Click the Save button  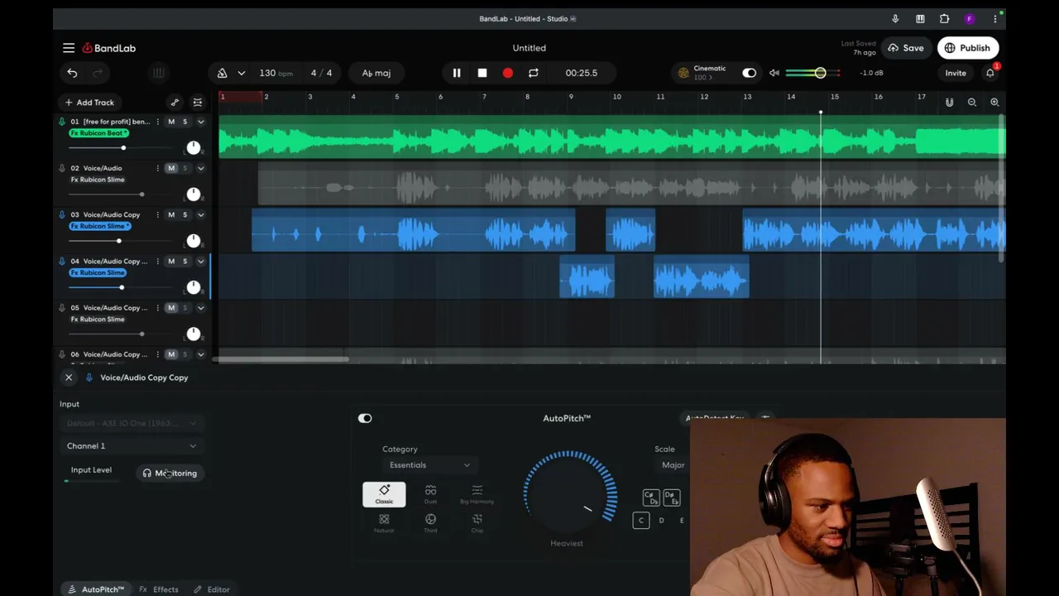point(905,48)
